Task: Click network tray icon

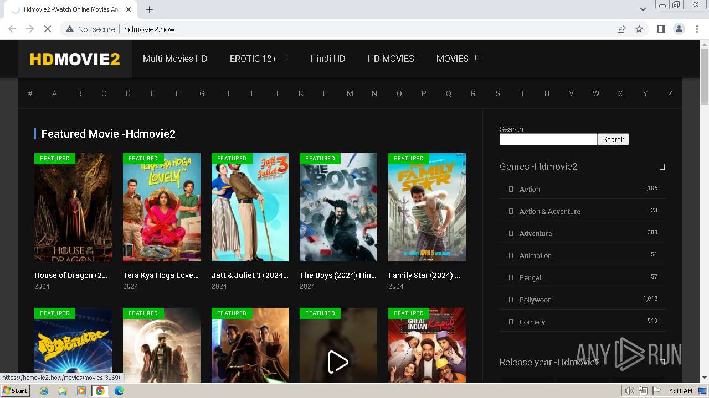Action: [643, 391]
